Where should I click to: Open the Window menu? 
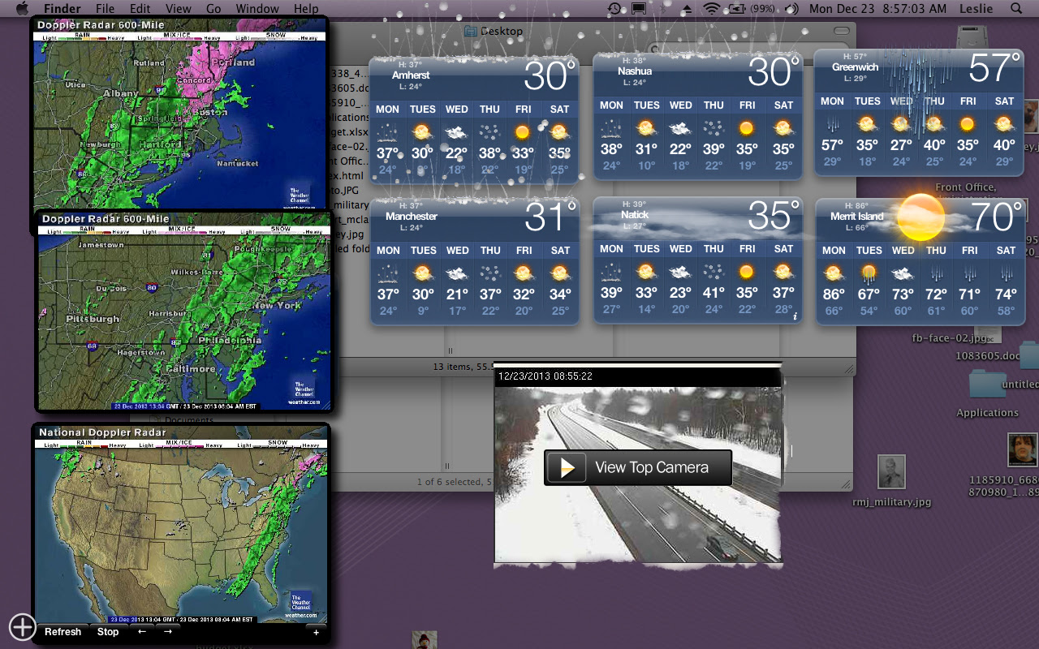point(257,9)
